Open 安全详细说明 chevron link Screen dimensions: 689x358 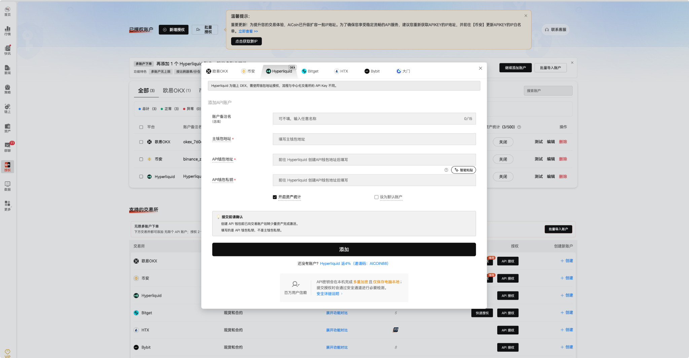pos(329,294)
